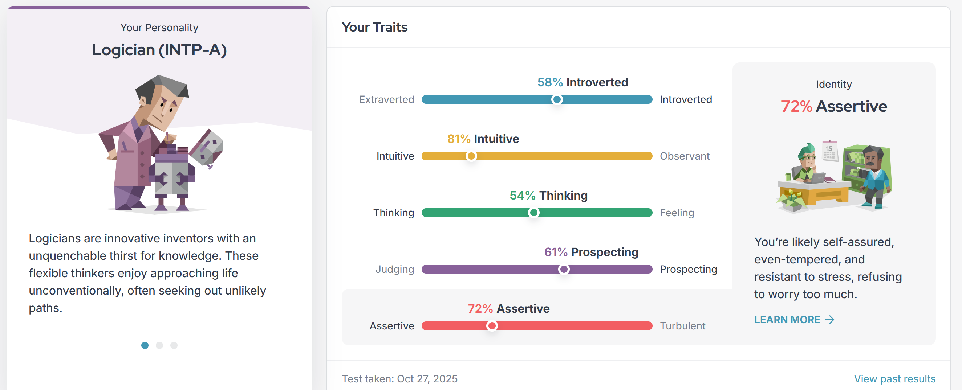962x390 pixels.
Task: Select the 58% Introverted trait heading
Action: click(582, 82)
